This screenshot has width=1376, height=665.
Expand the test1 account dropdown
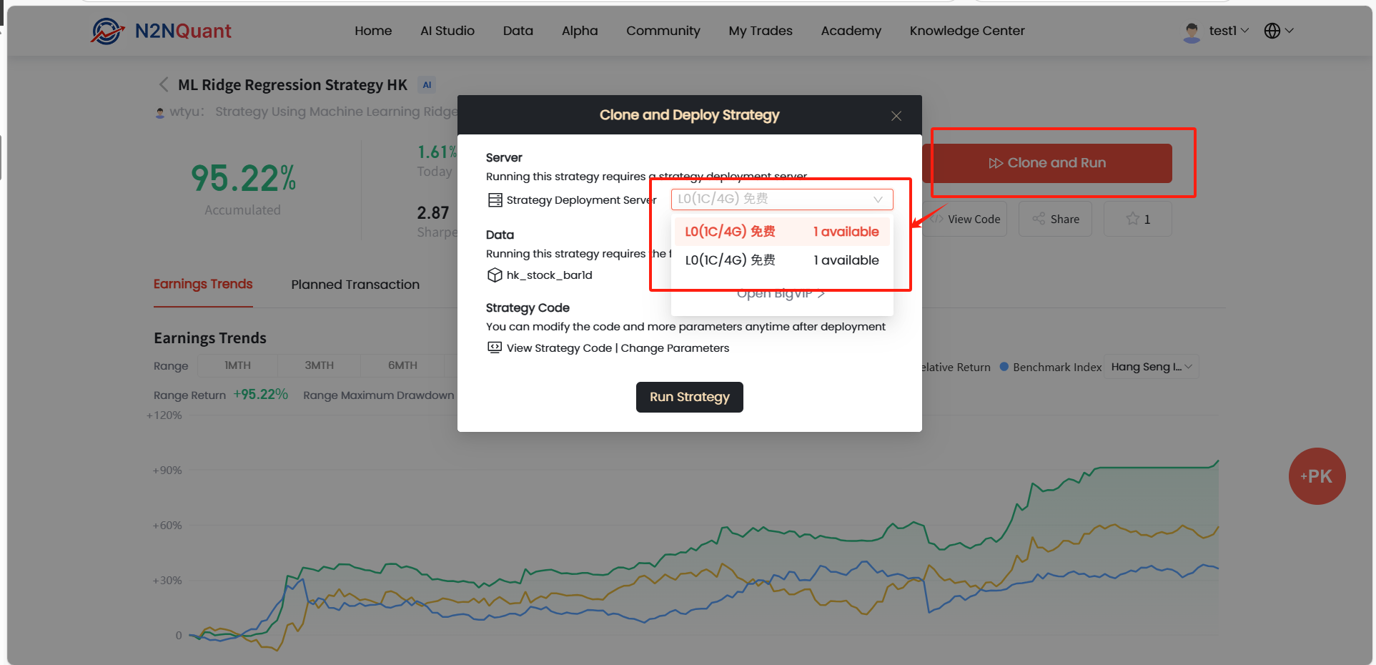1229,31
